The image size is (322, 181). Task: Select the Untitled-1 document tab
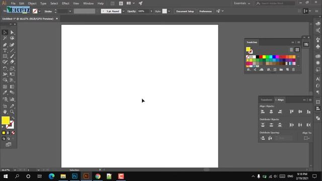pos(28,19)
